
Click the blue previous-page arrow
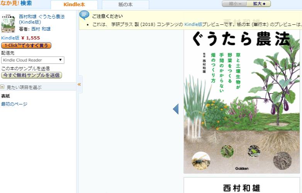click(x=176, y=109)
